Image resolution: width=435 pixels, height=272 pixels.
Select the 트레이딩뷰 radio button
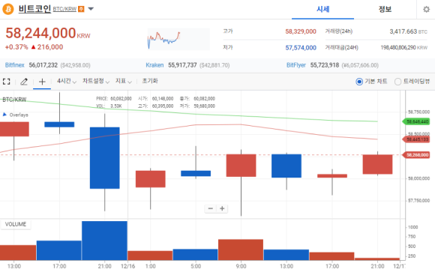click(397, 82)
